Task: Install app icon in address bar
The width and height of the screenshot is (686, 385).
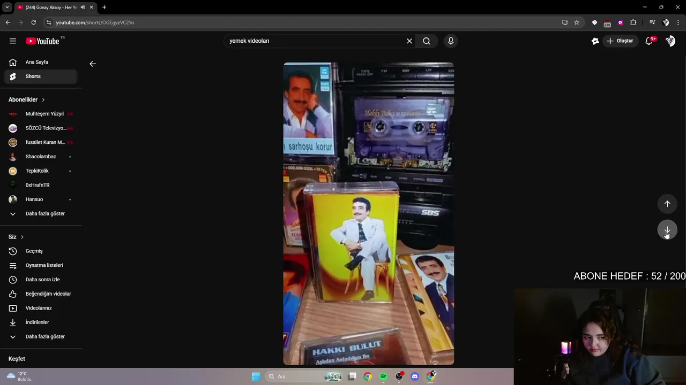Action: (x=565, y=22)
